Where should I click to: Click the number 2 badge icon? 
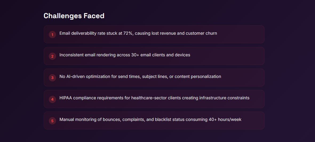click(52, 56)
